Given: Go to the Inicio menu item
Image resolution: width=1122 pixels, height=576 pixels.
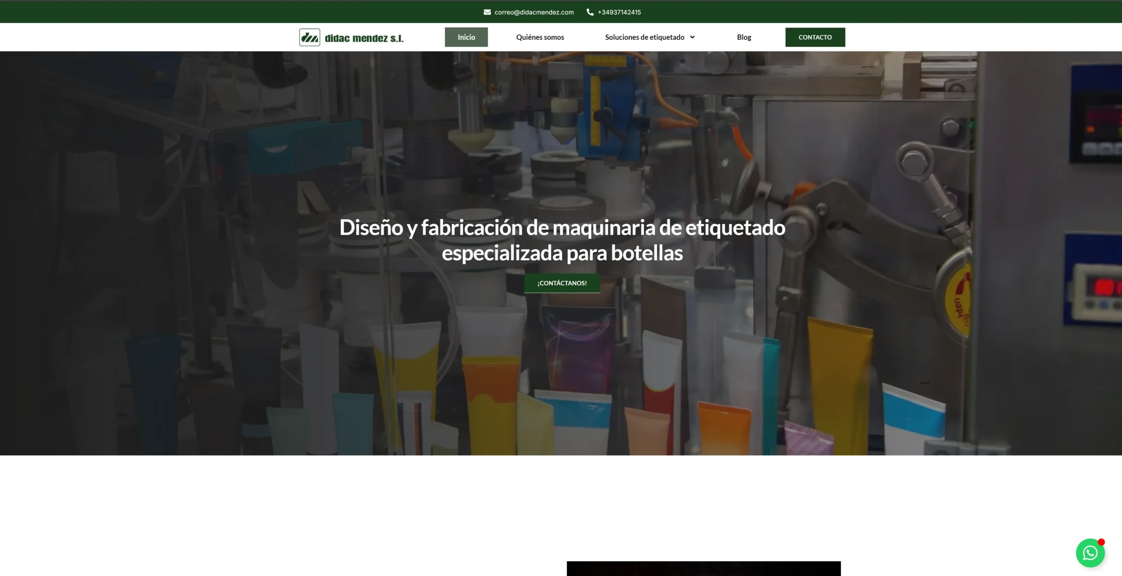Looking at the screenshot, I should [x=466, y=37].
